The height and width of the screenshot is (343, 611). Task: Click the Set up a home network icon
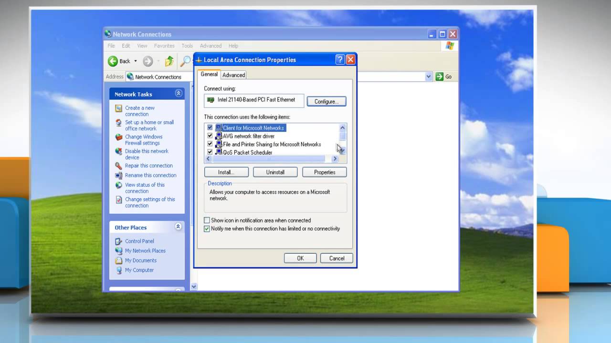[119, 122]
